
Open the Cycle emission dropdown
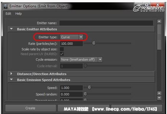coord(81,60)
